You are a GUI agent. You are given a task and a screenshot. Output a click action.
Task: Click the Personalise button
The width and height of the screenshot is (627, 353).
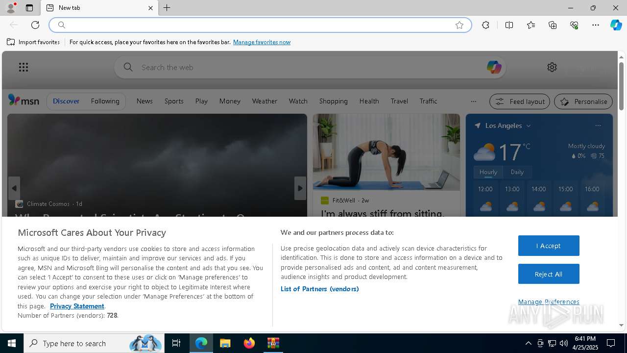pos(583,101)
